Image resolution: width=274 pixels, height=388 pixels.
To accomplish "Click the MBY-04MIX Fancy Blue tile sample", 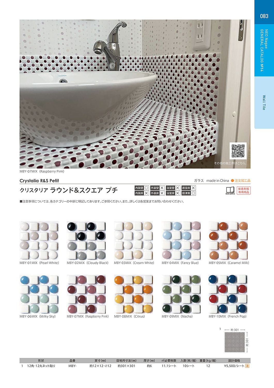I will click(181, 240).
